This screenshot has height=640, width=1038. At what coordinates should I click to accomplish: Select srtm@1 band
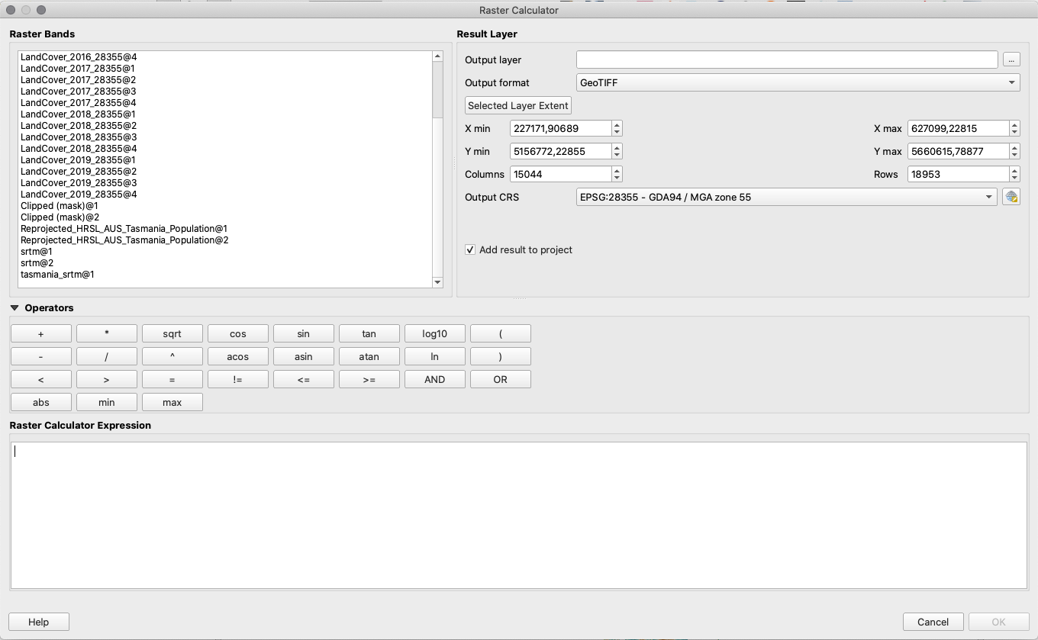37,252
